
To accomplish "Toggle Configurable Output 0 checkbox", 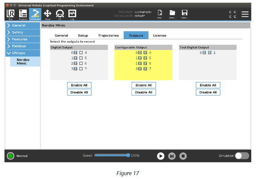I will point(140,53).
